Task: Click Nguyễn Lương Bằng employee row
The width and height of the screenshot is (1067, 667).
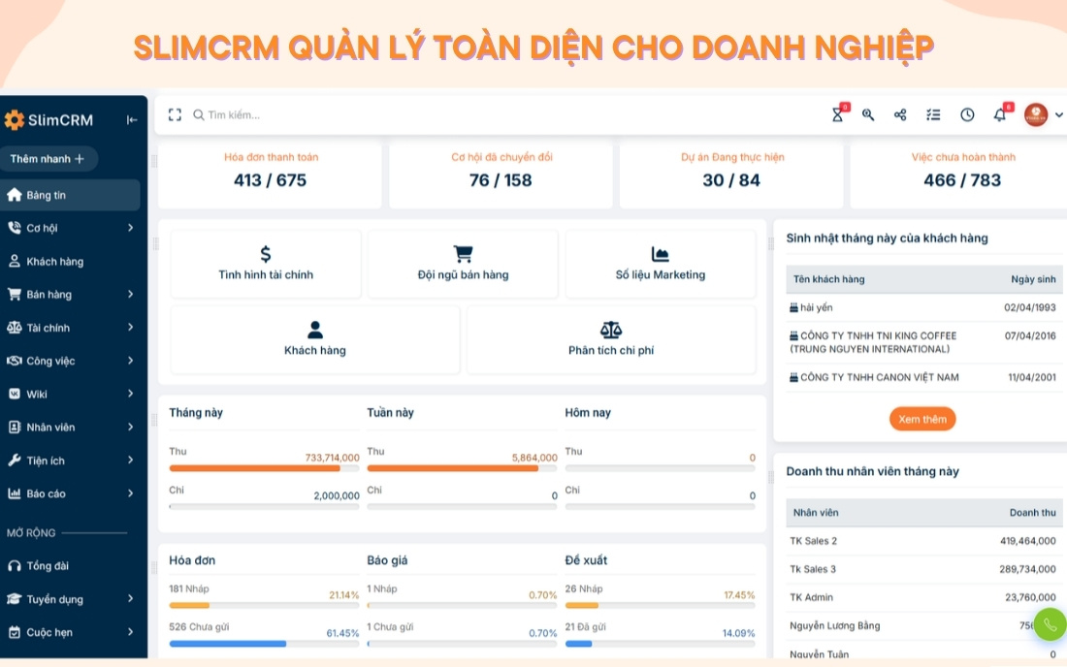Action: pos(924,625)
